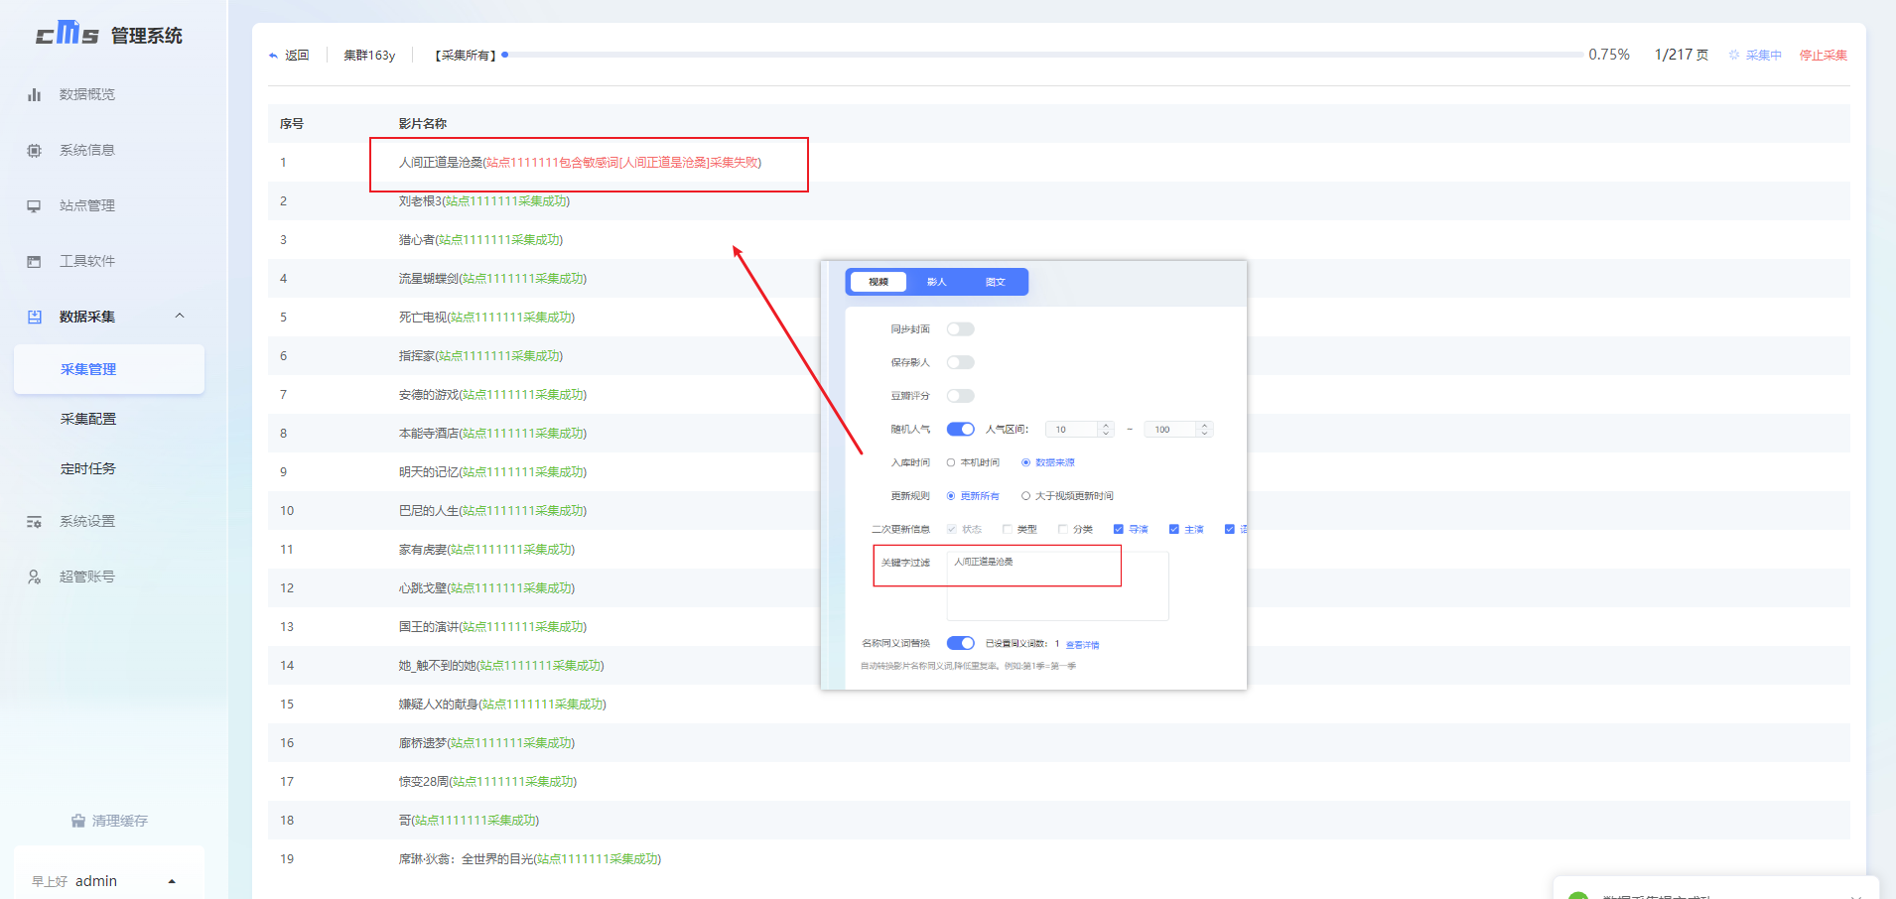The height and width of the screenshot is (899, 1896).
Task: Open 站点管理 via its monitor icon
Action: coord(35,205)
